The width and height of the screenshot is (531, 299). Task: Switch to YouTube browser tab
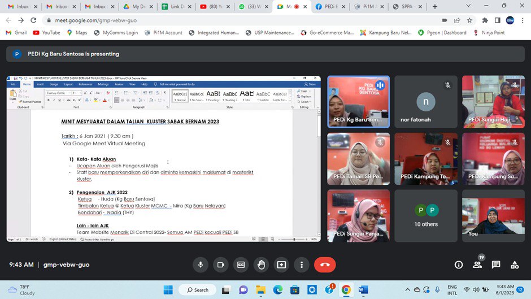coord(215,6)
